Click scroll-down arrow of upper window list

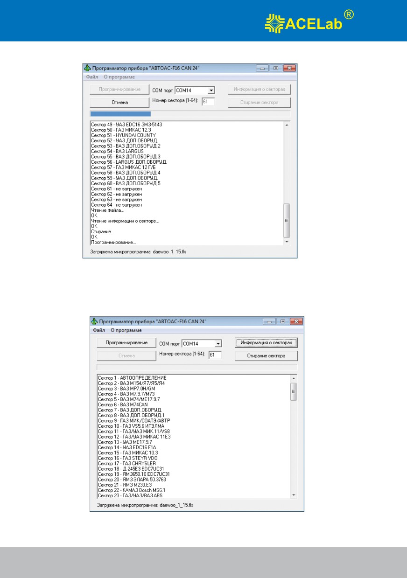(287, 242)
